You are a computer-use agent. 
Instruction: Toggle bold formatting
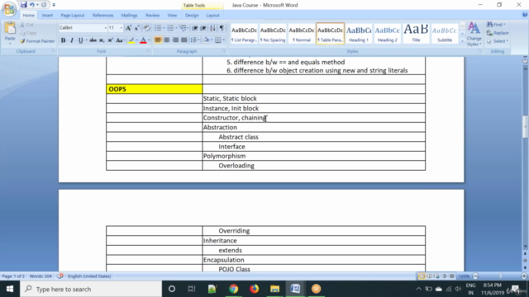(63, 40)
